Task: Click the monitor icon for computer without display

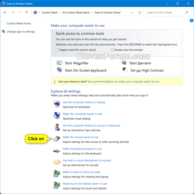Action: point(57,104)
